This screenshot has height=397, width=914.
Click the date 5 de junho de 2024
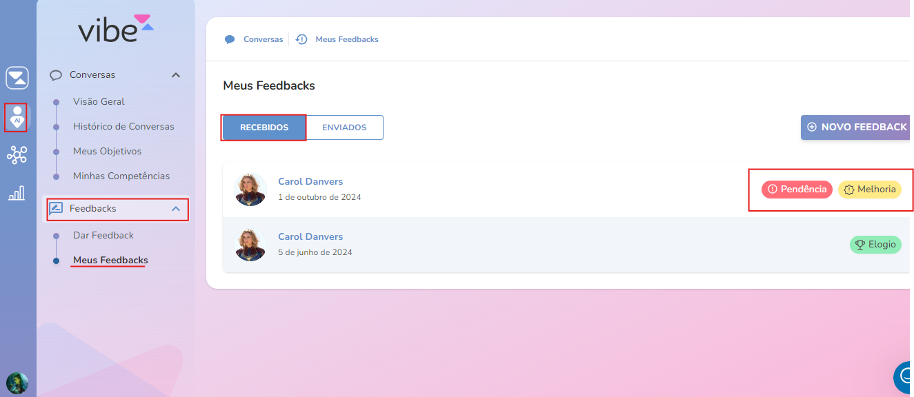[315, 252]
